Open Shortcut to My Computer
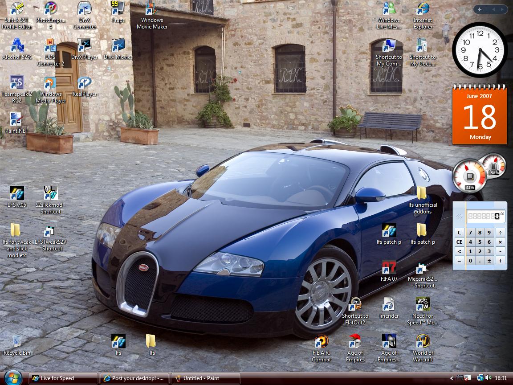The image size is (513, 385). click(389, 53)
